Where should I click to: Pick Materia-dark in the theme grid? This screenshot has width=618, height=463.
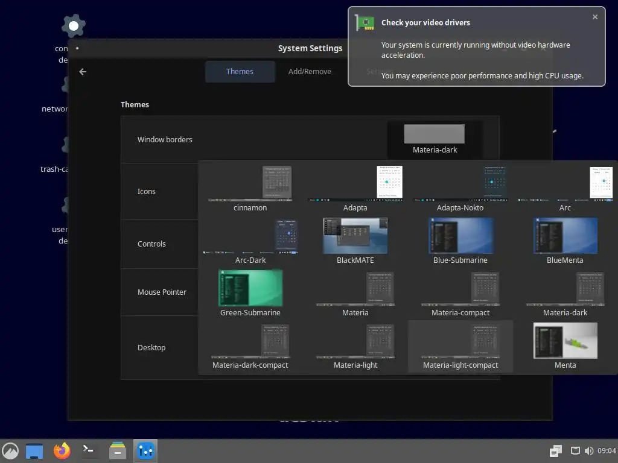coord(565,294)
